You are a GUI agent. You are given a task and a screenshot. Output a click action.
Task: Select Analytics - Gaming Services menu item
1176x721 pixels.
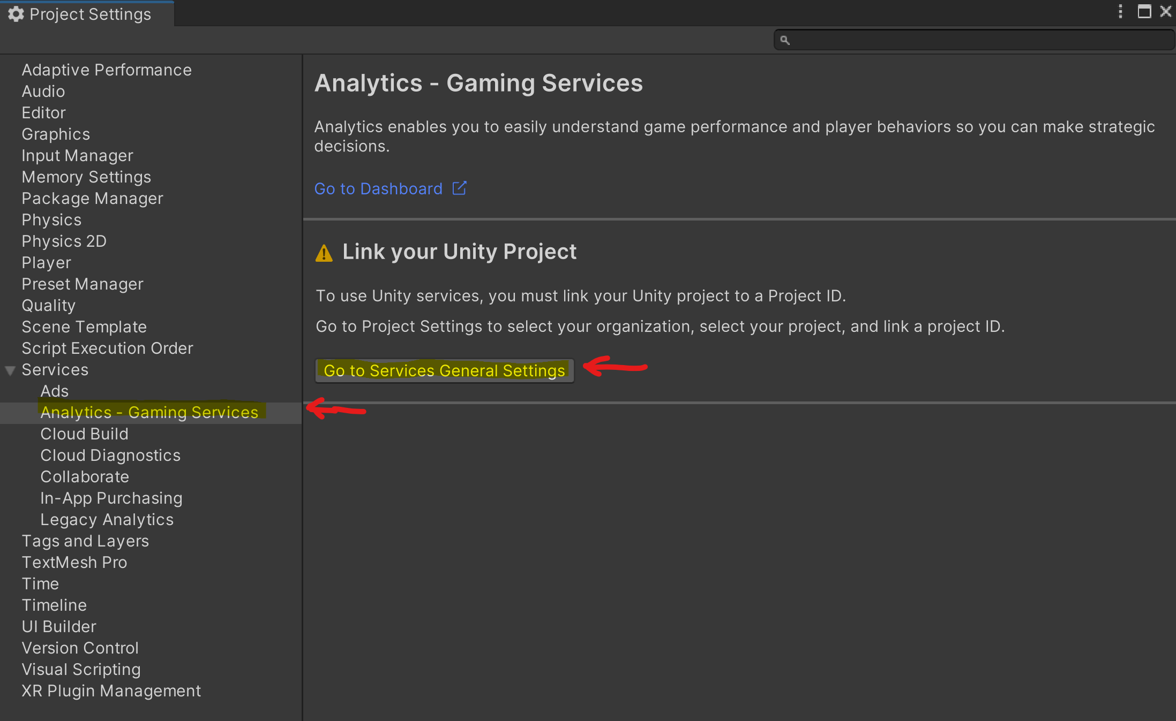(149, 412)
